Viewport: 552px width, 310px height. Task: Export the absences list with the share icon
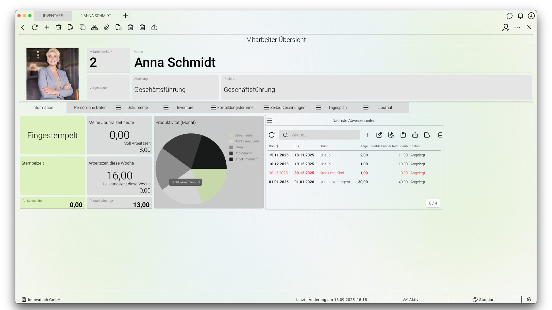tap(415, 135)
